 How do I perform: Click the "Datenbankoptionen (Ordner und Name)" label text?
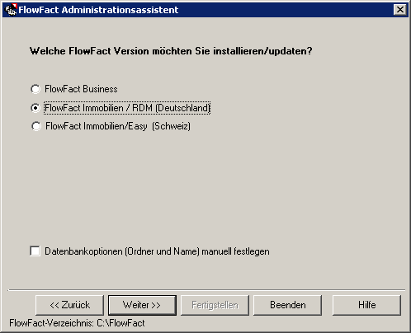122,251
